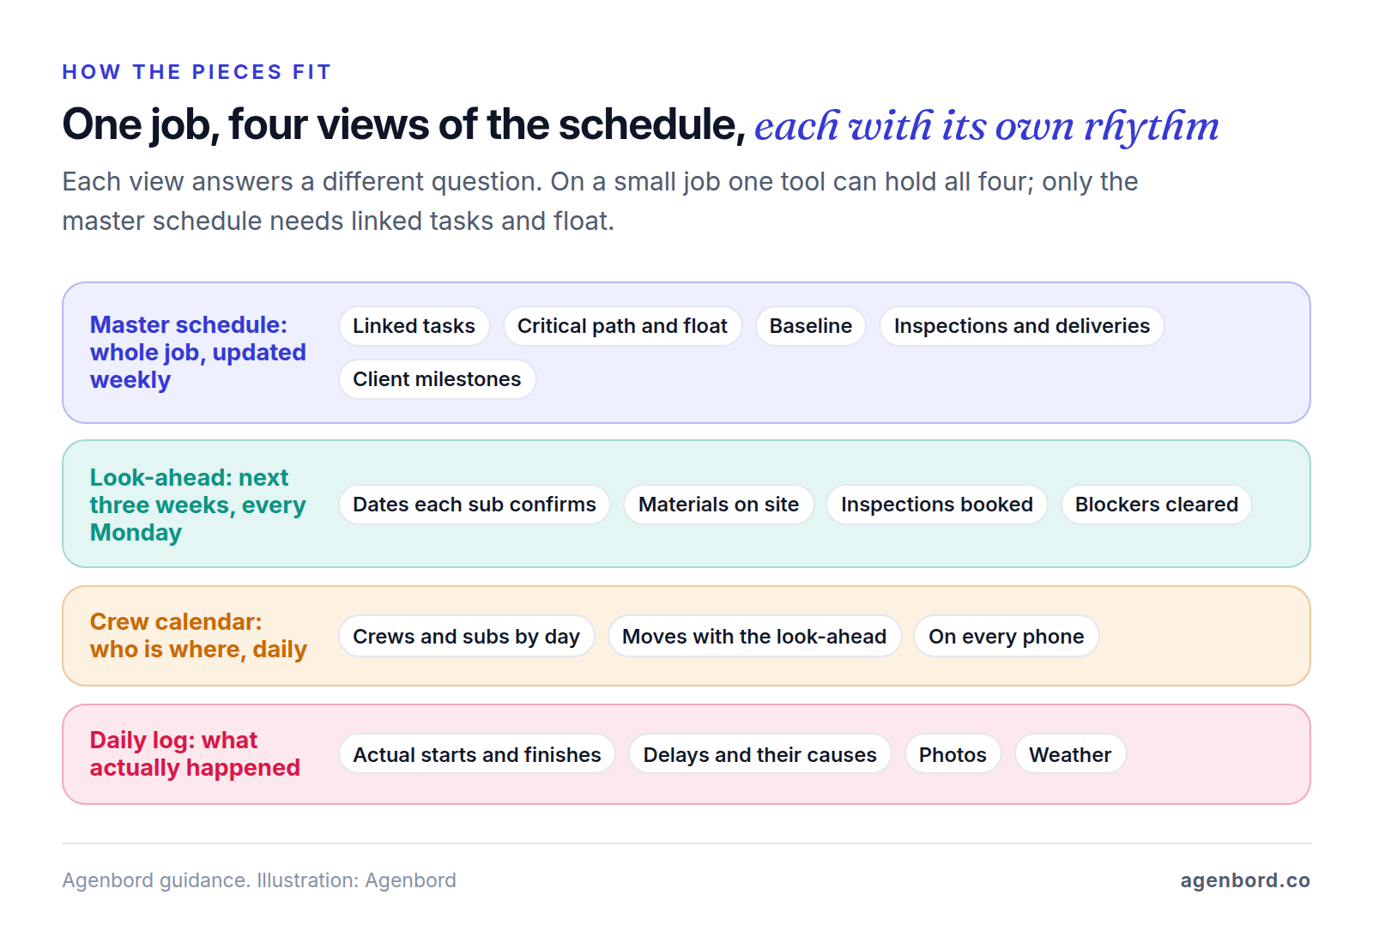Select 'Dates each sub confirms' chip

click(x=474, y=505)
